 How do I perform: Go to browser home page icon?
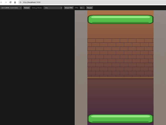(x=15, y=2)
